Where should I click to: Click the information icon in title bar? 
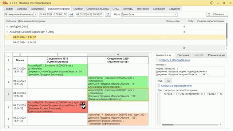tap(212, 3)
